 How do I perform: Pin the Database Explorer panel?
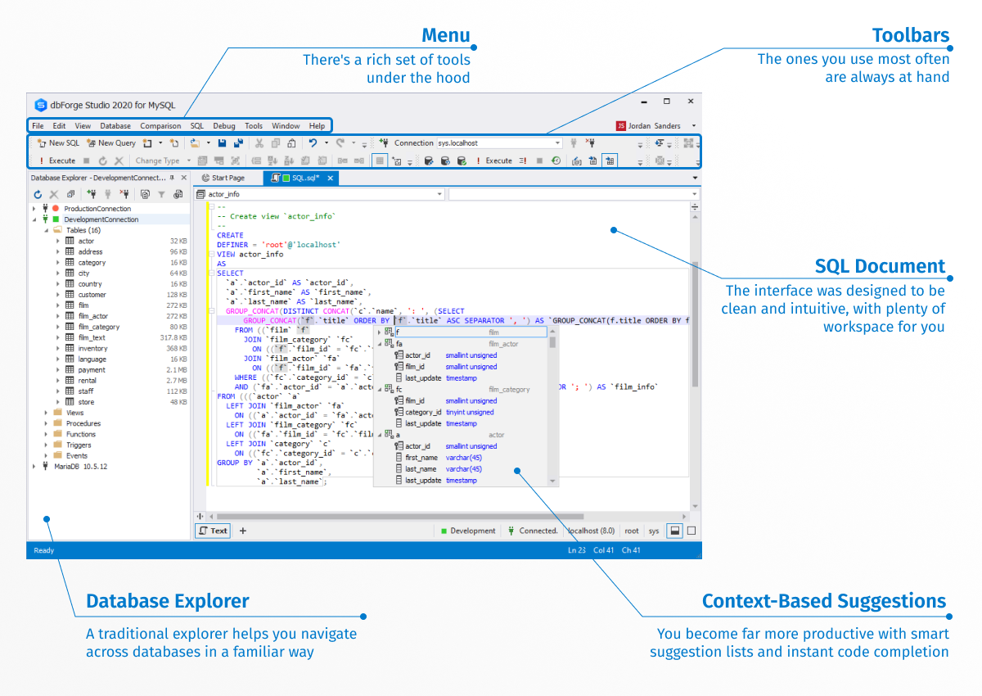click(172, 178)
